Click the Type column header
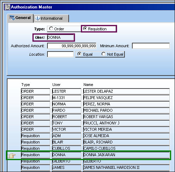 pos(25,85)
